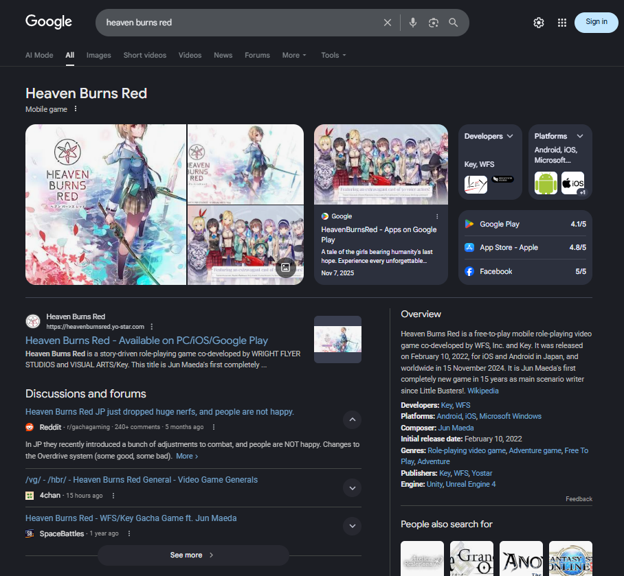Open three-dot menu beside heavenburnsred.yo-star.com
The height and width of the screenshot is (576, 624).
(x=152, y=327)
